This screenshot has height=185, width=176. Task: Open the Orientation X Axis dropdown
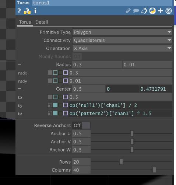[x=122, y=48]
